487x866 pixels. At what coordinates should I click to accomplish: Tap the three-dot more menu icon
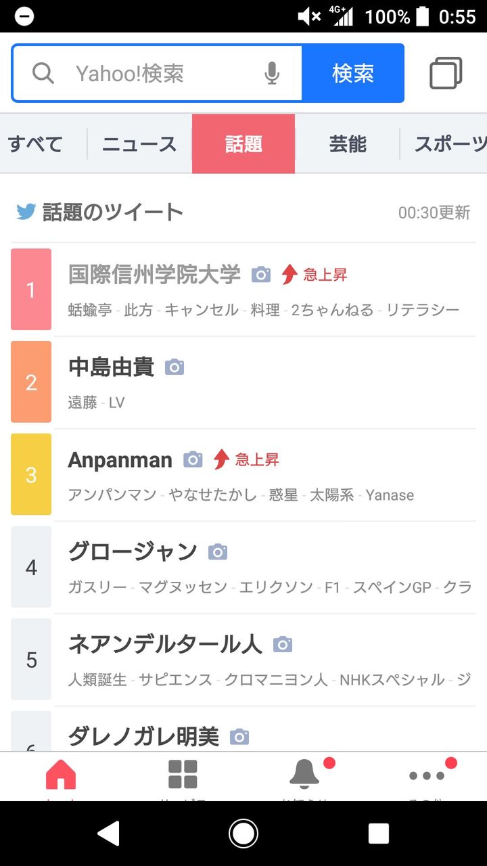[x=427, y=775]
